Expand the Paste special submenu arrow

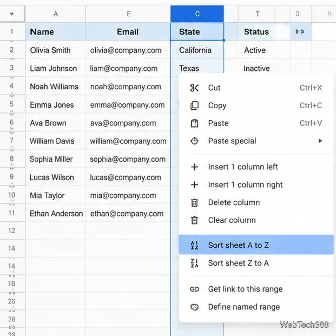pyautogui.click(x=320, y=141)
